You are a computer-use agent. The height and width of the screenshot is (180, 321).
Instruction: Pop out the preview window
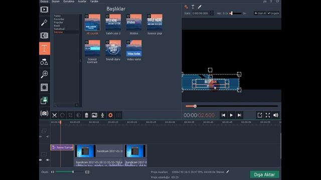260,115
